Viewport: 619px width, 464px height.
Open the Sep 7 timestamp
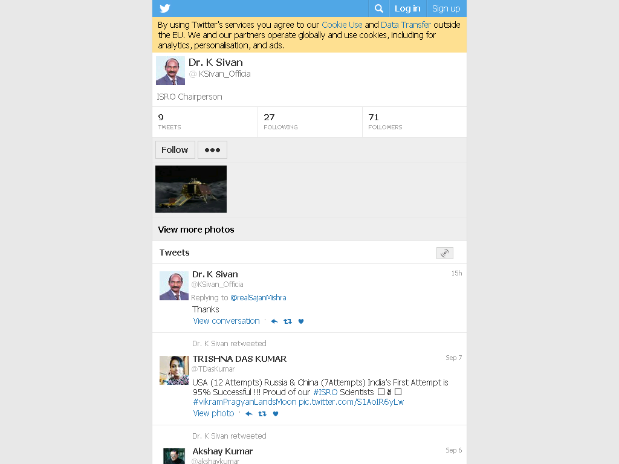click(x=453, y=358)
